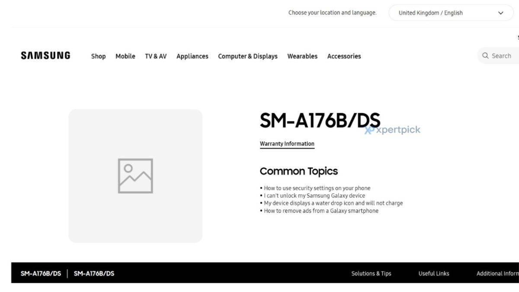Expand the language selector chevron
The image size is (519, 292).
(x=501, y=13)
